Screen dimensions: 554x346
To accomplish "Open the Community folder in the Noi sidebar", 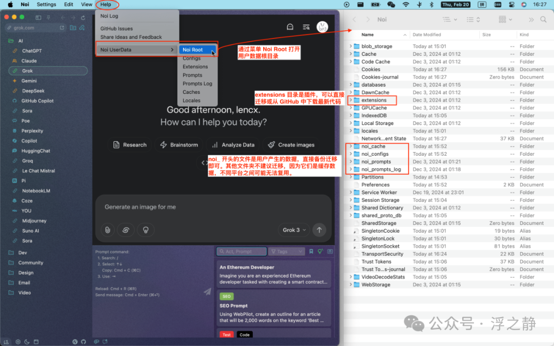I will point(31,262).
